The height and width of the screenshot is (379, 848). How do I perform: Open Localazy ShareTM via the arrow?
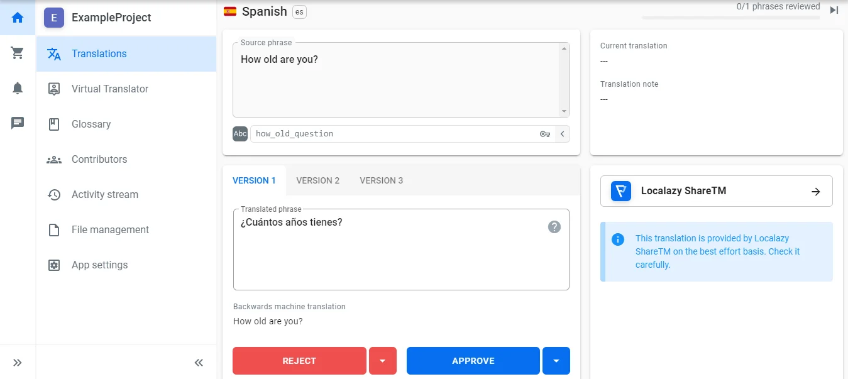pos(816,191)
